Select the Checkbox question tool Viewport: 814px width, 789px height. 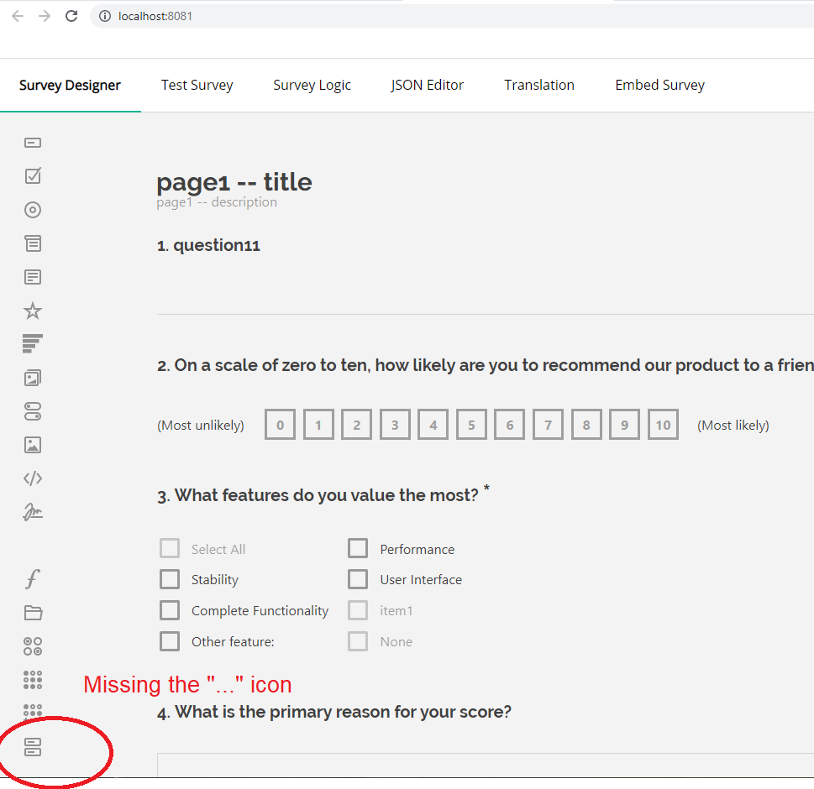tap(32, 175)
